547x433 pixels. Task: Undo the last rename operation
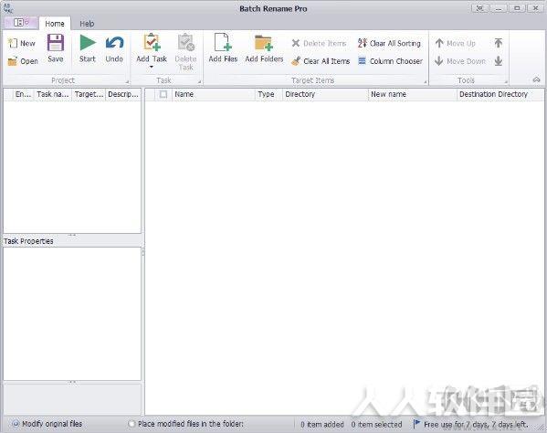click(114, 48)
